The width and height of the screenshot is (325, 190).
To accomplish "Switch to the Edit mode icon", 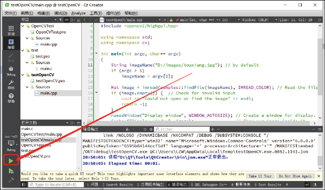I will tap(11, 44).
